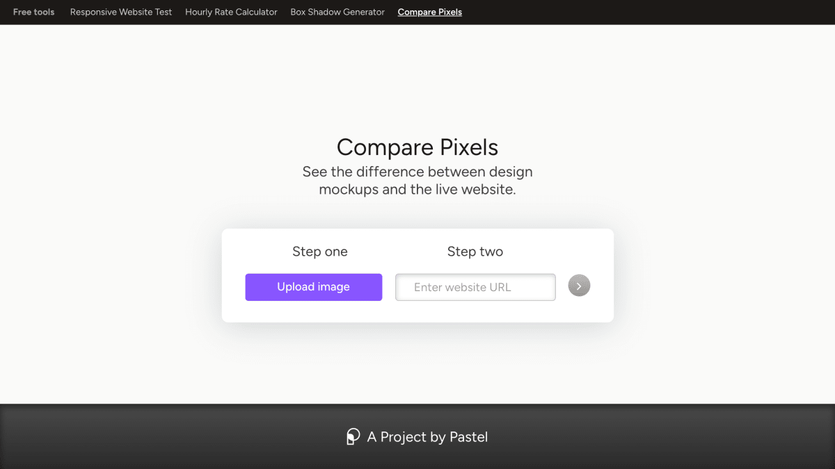Select the underlined Compare Pixels nav item
The image size is (835, 469).
point(430,12)
